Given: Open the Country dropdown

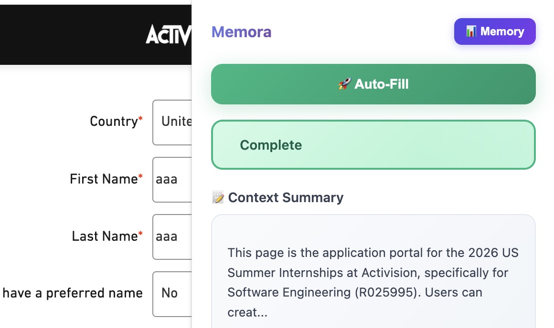Looking at the screenshot, I should pyautogui.click(x=172, y=122).
